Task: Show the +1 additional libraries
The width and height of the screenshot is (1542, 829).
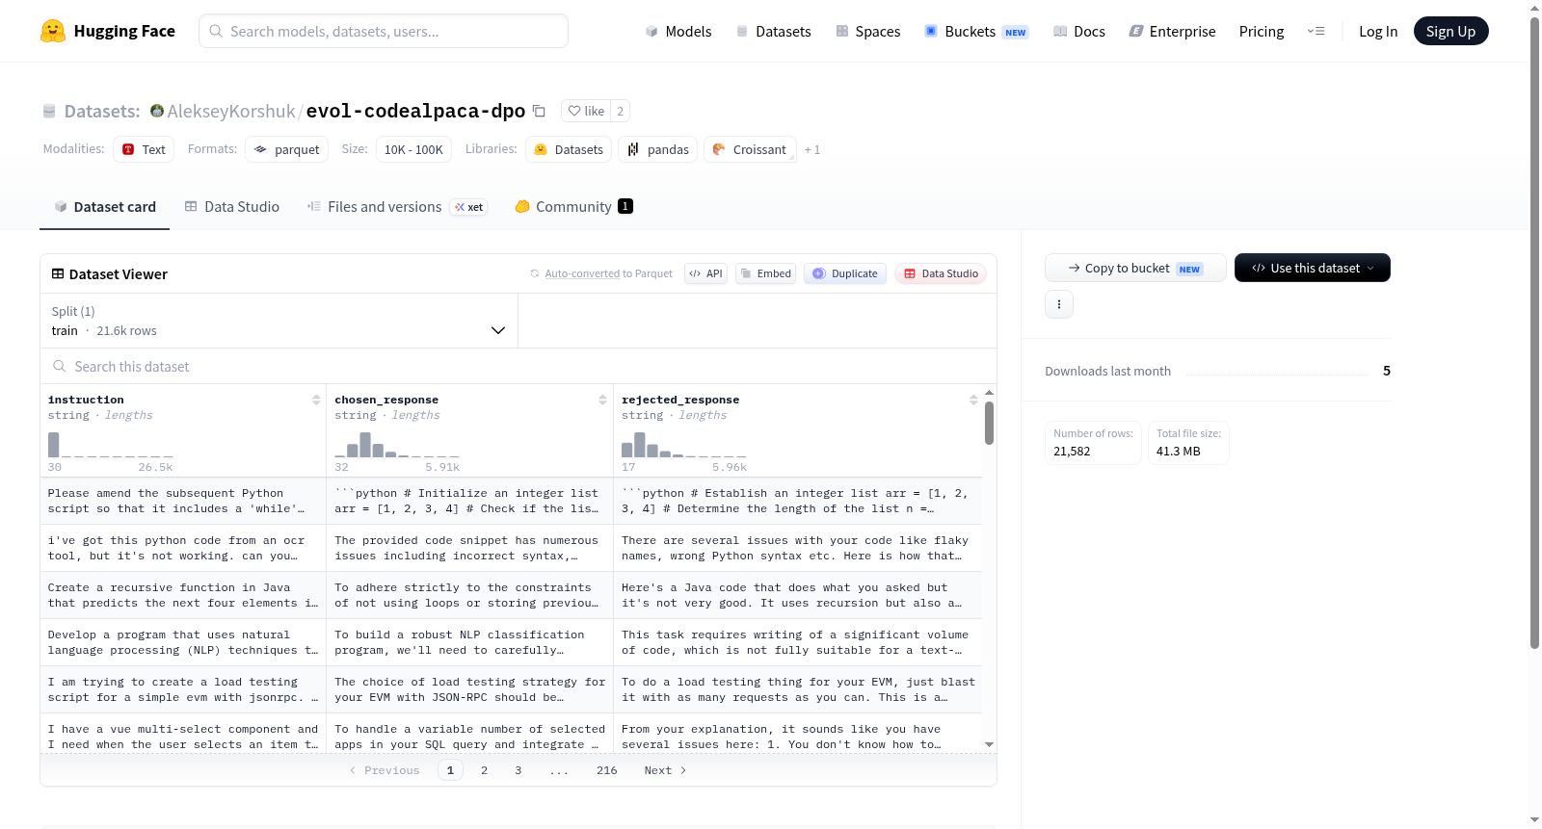Action: pos(812,150)
